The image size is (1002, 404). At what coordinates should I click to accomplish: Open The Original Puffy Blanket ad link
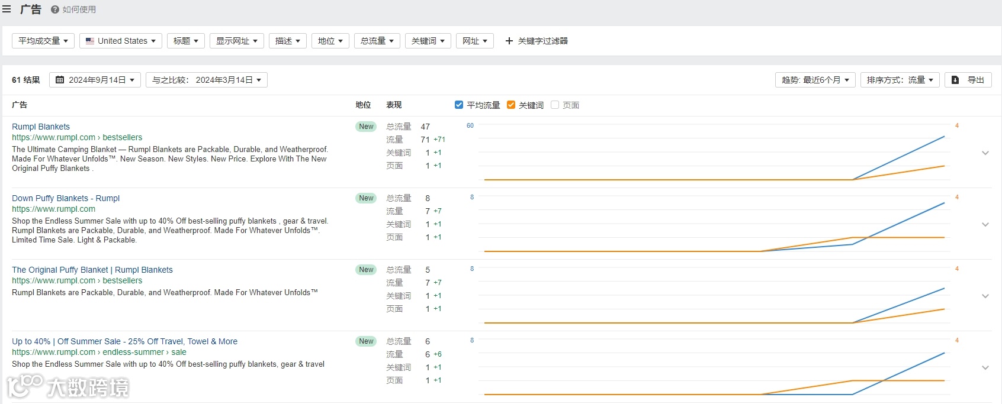point(92,270)
